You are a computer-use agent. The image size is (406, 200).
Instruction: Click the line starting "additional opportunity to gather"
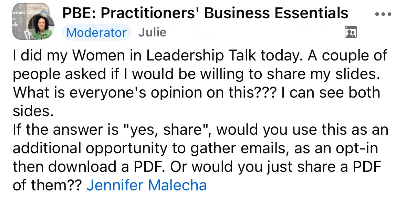click(195, 148)
